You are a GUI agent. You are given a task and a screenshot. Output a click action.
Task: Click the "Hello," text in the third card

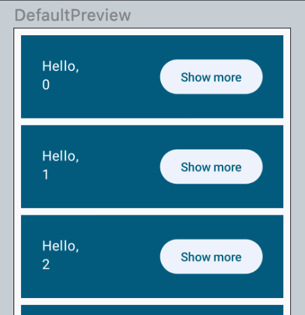[x=61, y=246]
